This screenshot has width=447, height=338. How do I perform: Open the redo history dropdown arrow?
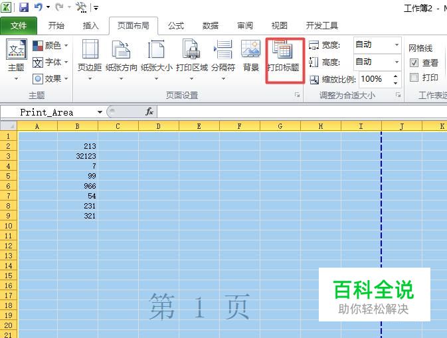69,7
